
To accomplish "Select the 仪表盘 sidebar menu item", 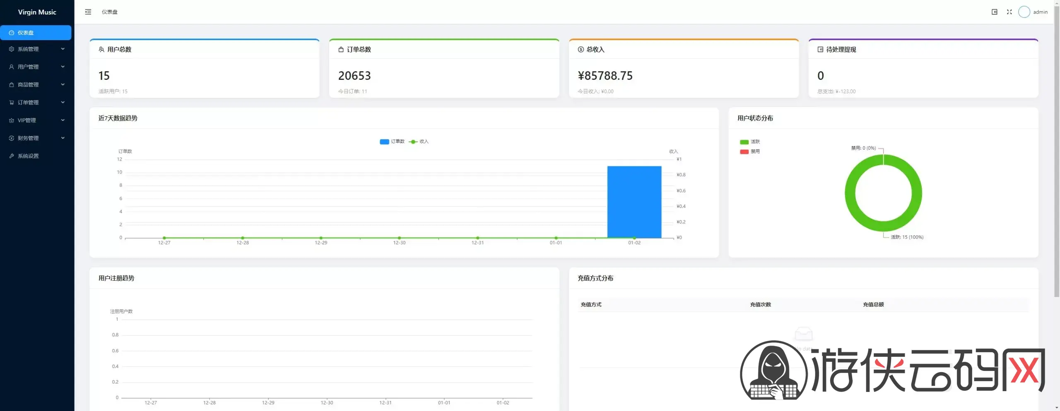I will click(x=36, y=33).
